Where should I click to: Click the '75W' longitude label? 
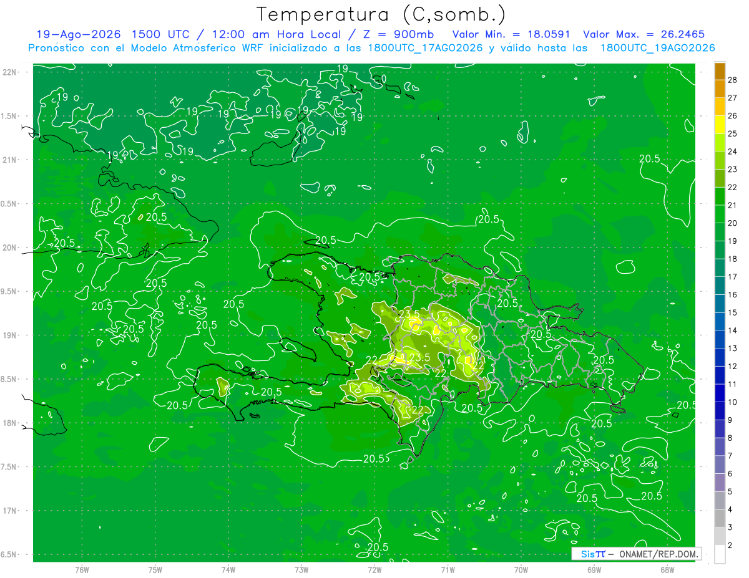coord(155,570)
